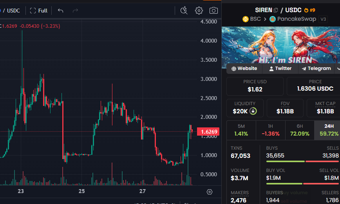Click the chart time axis settings icon
The width and height of the screenshot is (340, 204).
point(210,191)
